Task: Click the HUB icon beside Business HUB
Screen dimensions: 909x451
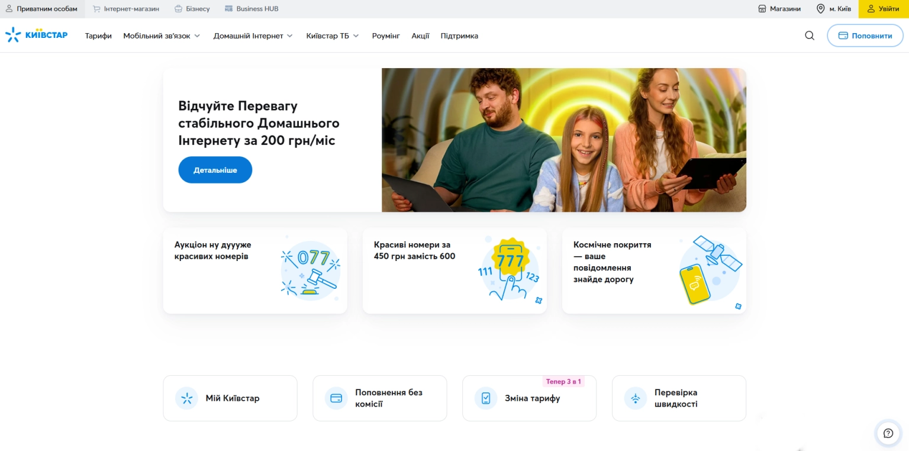Action: [x=229, y=9]
